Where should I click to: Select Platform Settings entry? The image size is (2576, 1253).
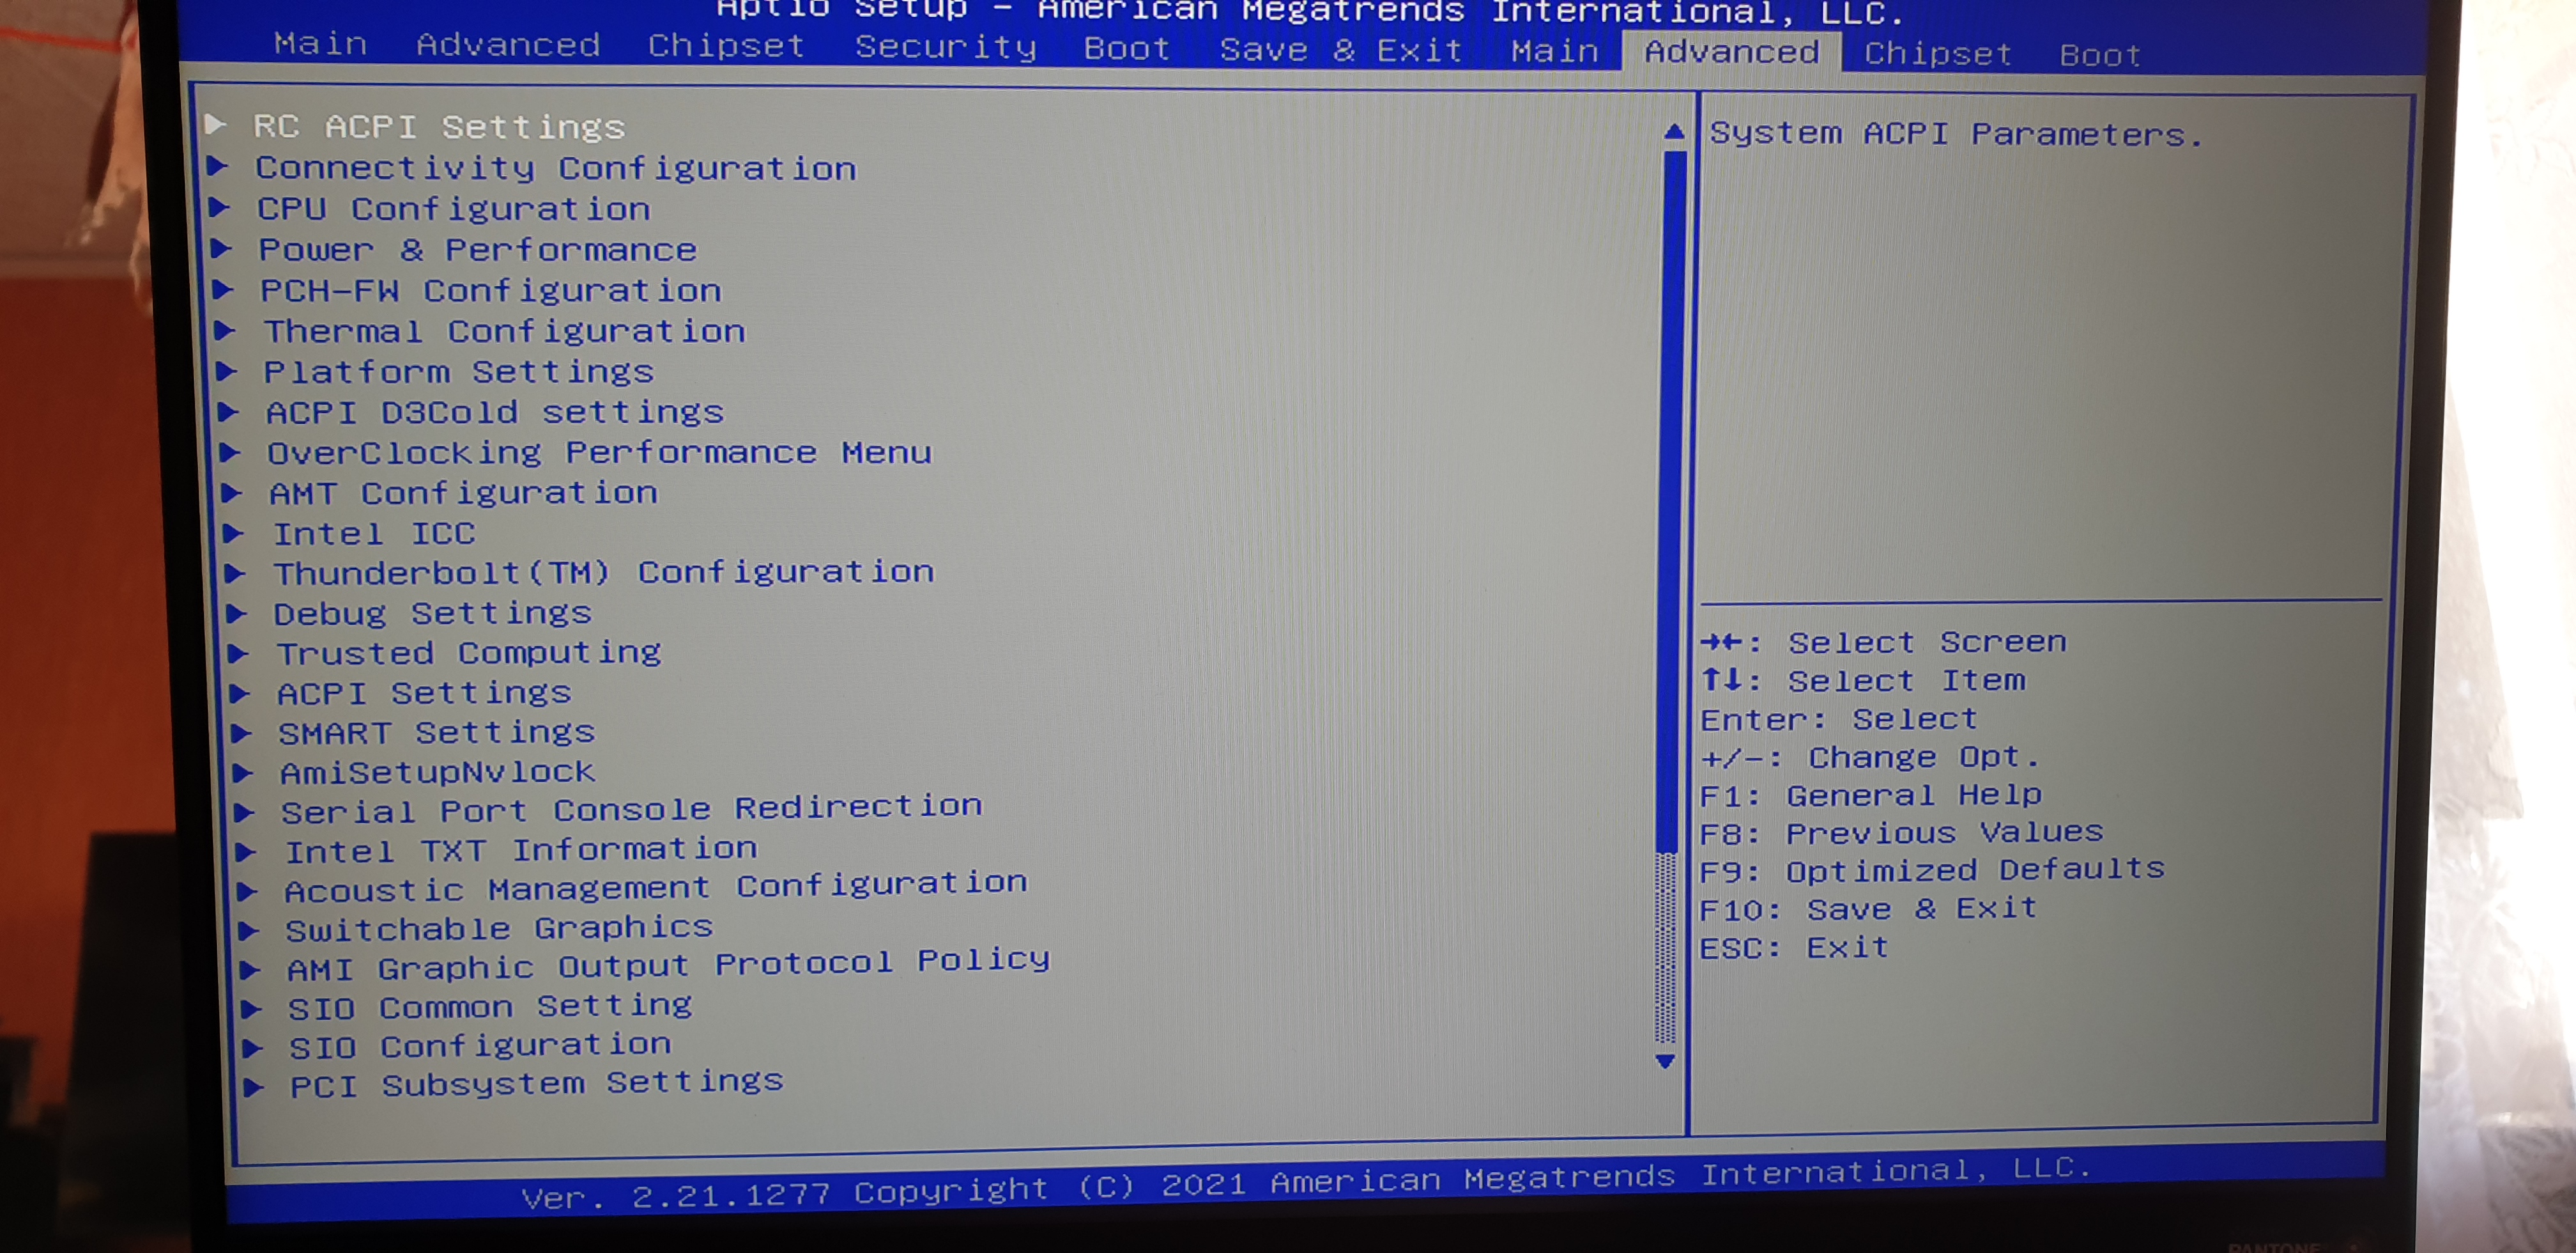(458, 372)
